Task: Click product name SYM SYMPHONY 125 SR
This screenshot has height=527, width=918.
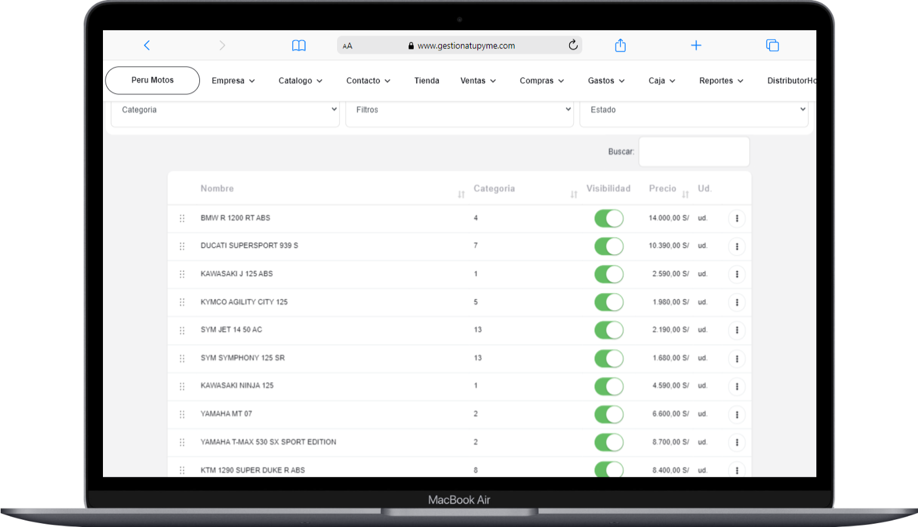Action: tap(243, 358)
